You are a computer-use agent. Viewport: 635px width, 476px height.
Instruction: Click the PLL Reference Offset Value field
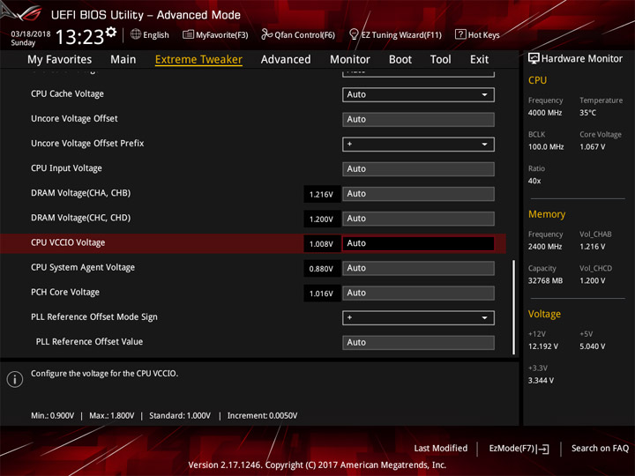coord(418,342)
